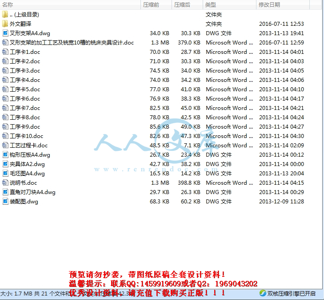
Task: Click the 2013-12-09 11:28 date cell
Action: [x=281, y=201]
